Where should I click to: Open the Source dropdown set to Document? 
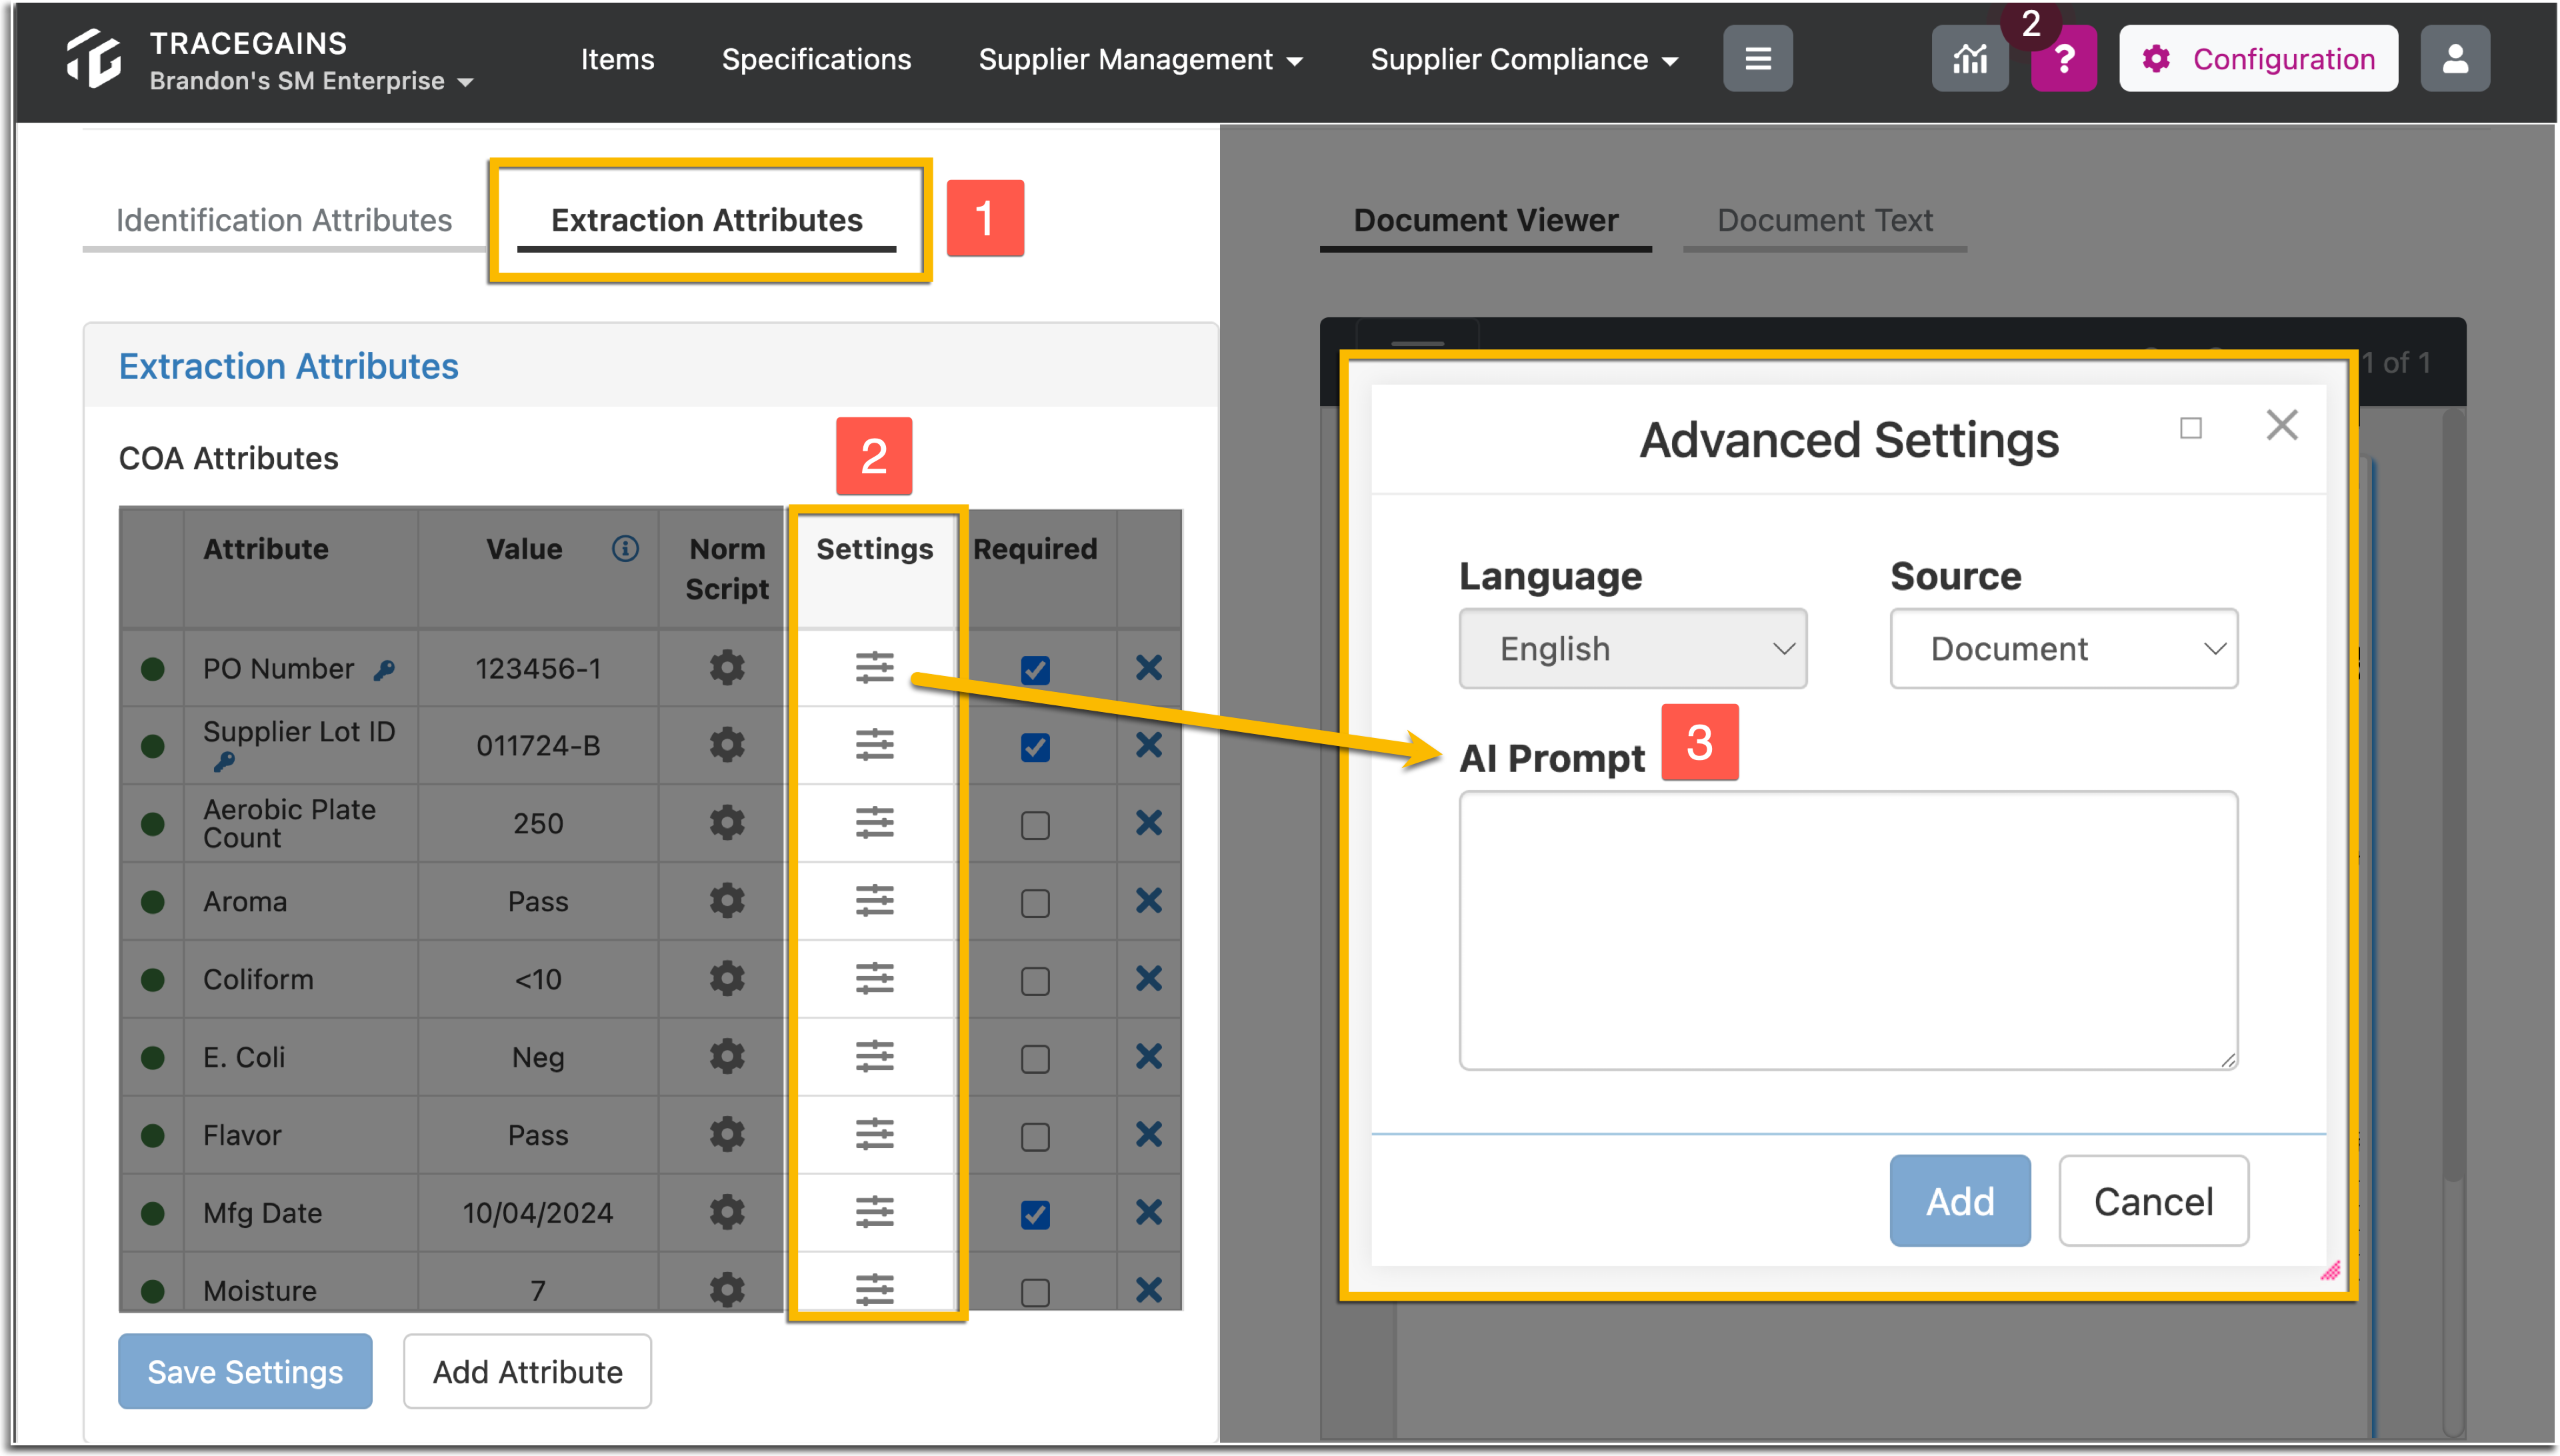[2063, 648]
